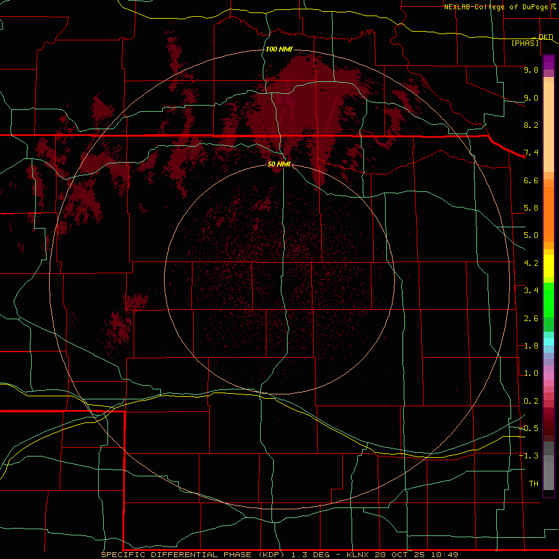The height and width of the screenshot is (559, 559).
Task: Click the 1.0 scale value label
Action: point(531,373)
